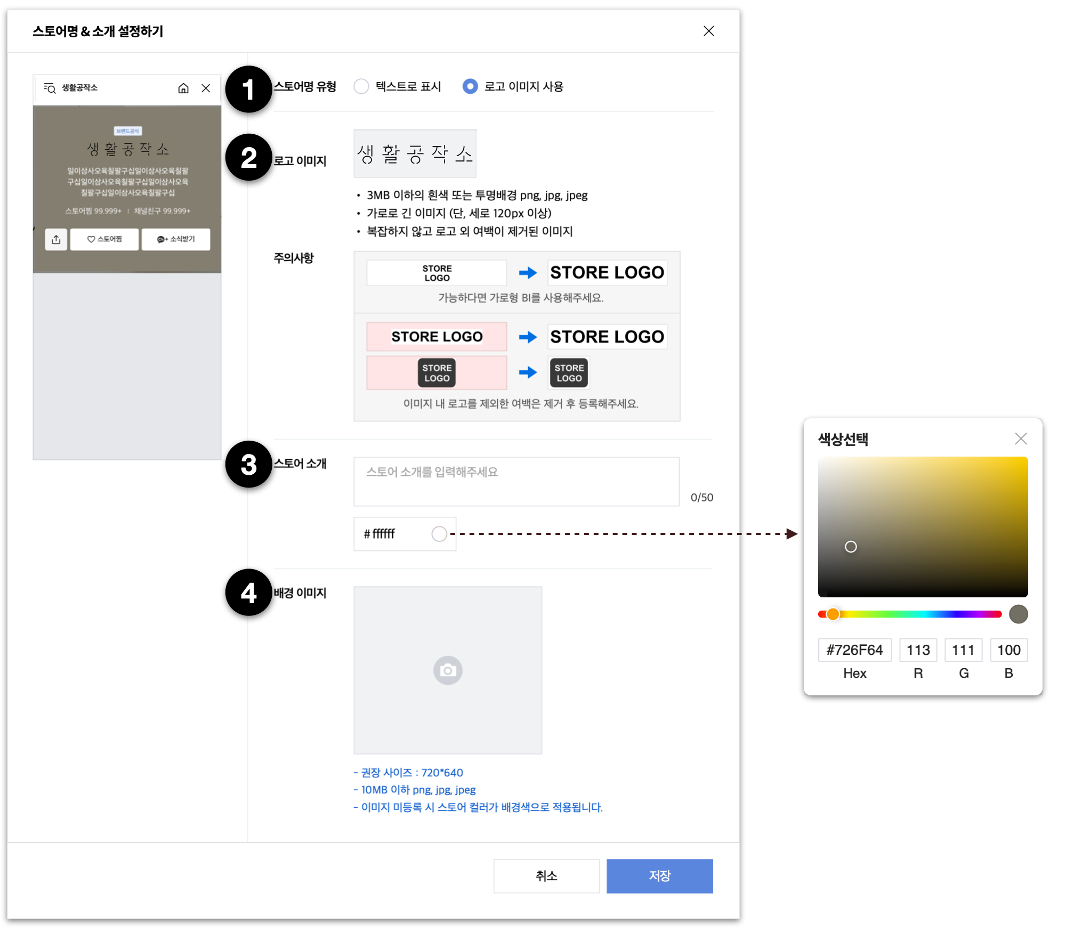Viewport: 1066px width, 941px height.
Task: Click the home icon in mobile preview
Action: 183,88
